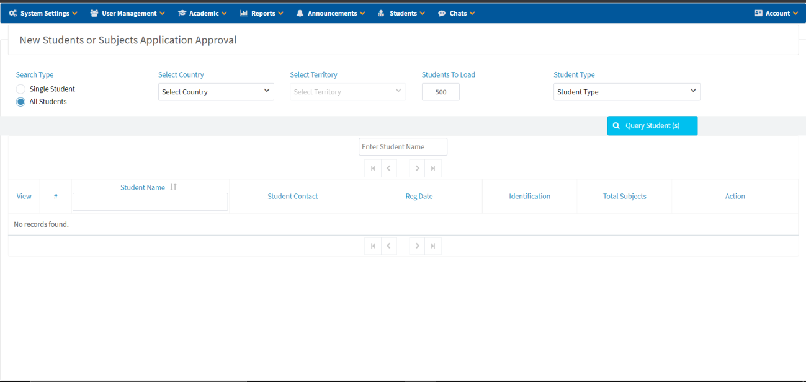
Task: Open the Account menu
Action: (x=776, y=13)
